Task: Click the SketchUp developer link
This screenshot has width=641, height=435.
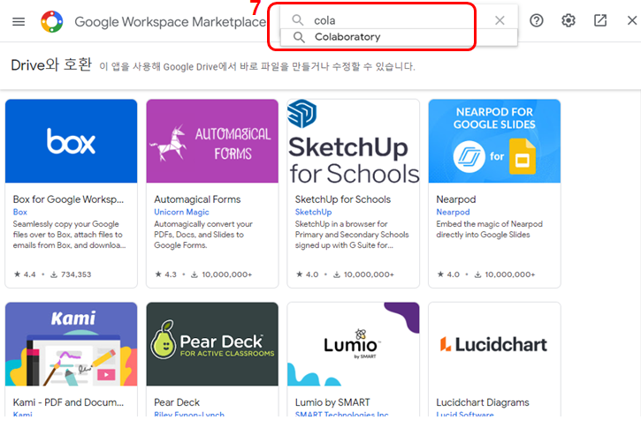Action: 313,212
